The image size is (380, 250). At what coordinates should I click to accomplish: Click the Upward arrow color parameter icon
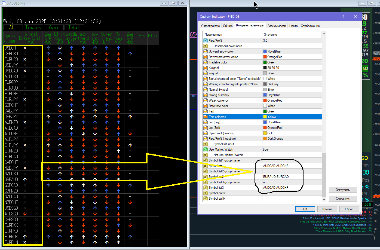tap(206, 51)
